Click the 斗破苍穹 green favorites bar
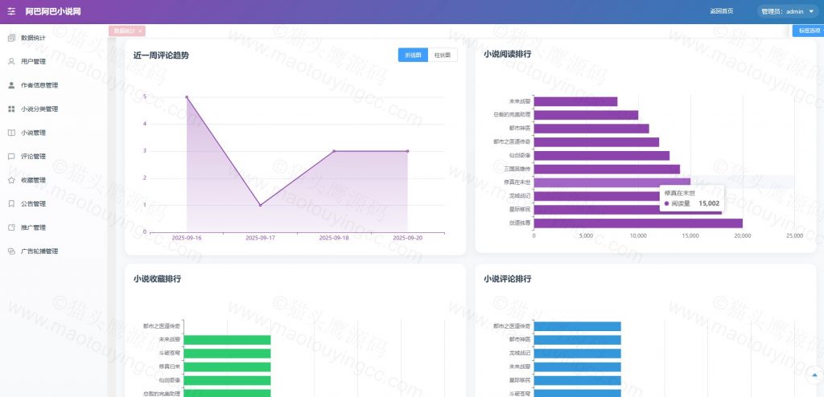824x397 pixels. [227, 354]
